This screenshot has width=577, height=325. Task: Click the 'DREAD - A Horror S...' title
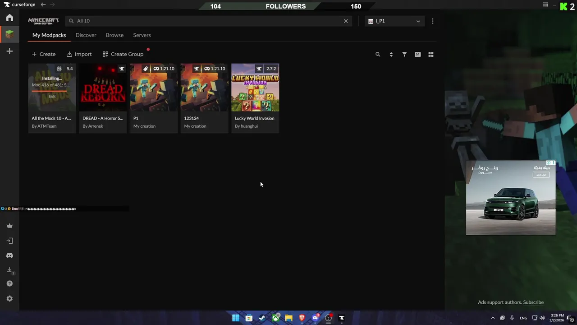click(103, 118)
